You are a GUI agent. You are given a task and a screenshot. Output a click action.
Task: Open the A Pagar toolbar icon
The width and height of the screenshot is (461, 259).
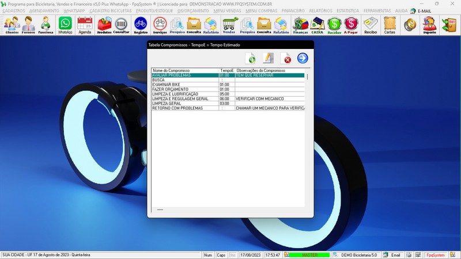pyautogui.click(x=351, y=25)
